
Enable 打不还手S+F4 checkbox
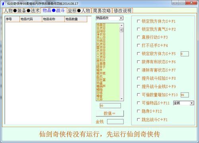point(139,45)
